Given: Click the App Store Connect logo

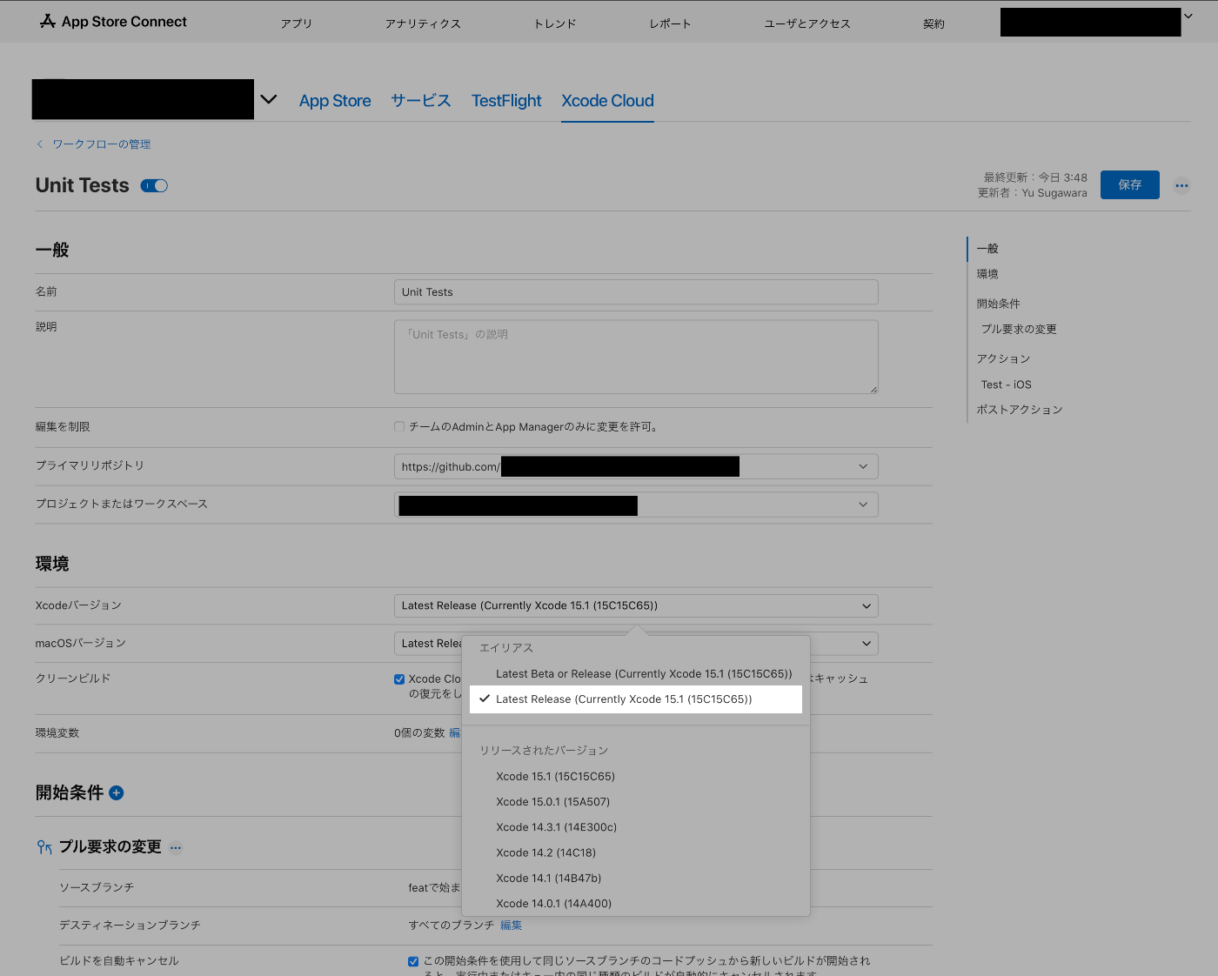Looking at the screenshot, I should coord(113,22).
